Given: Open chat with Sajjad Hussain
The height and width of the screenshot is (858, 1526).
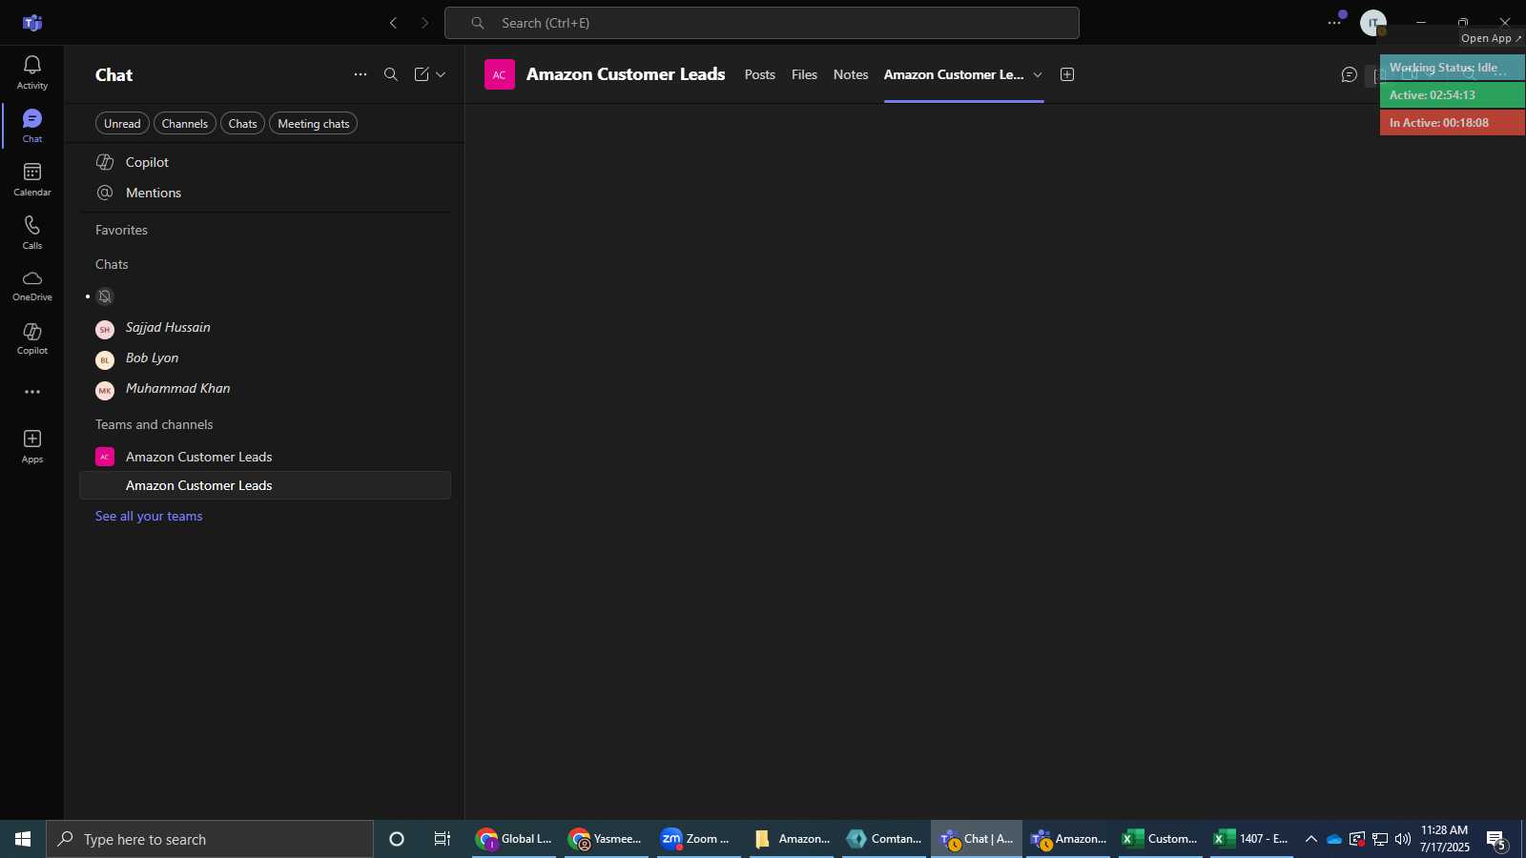Looking at the screenshot, I should pyautogui.click(x=265, y=328).
